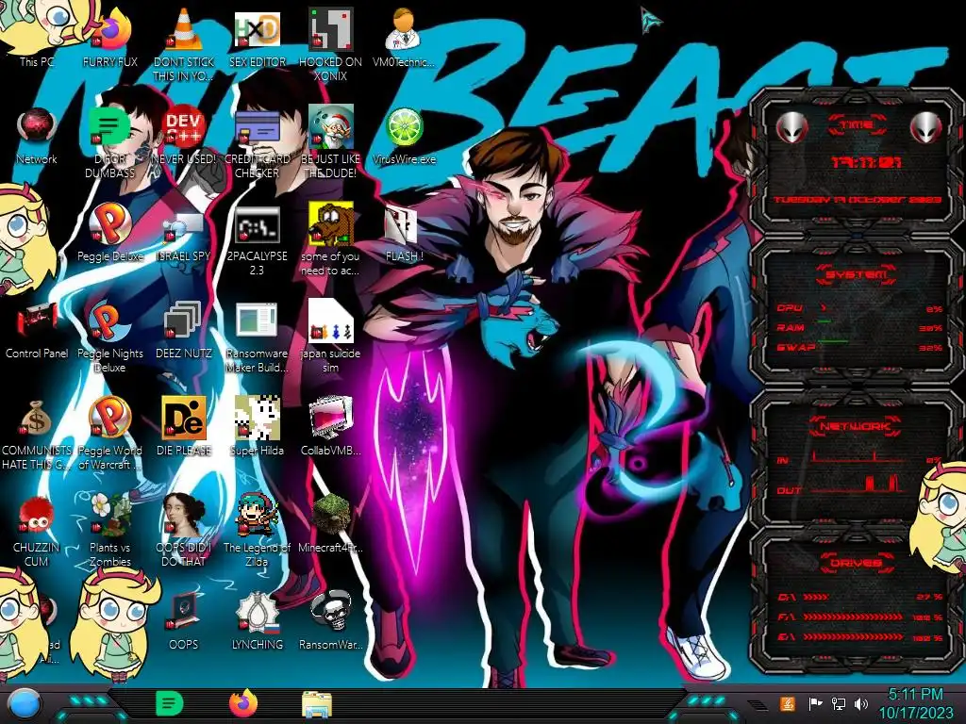The width and height of the screenshot is (966, 724).
Task: Open the clock showing 5:11 PM
Action: click(x=915, y=703)
